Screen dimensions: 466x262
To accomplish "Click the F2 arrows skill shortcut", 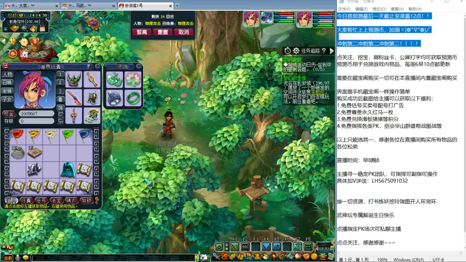I will pos(245,247).
